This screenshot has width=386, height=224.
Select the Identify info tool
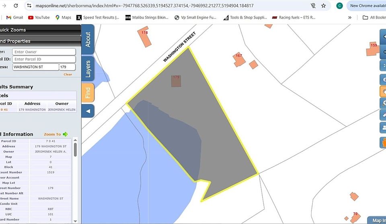click(384, 79)
